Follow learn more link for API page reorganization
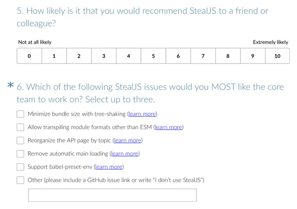 point(128,140)
